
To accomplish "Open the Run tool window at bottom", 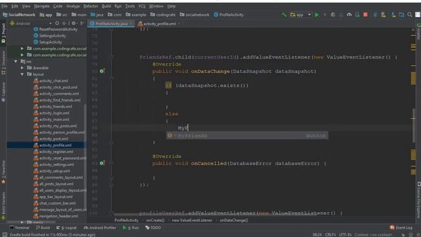I will [131, 228].
